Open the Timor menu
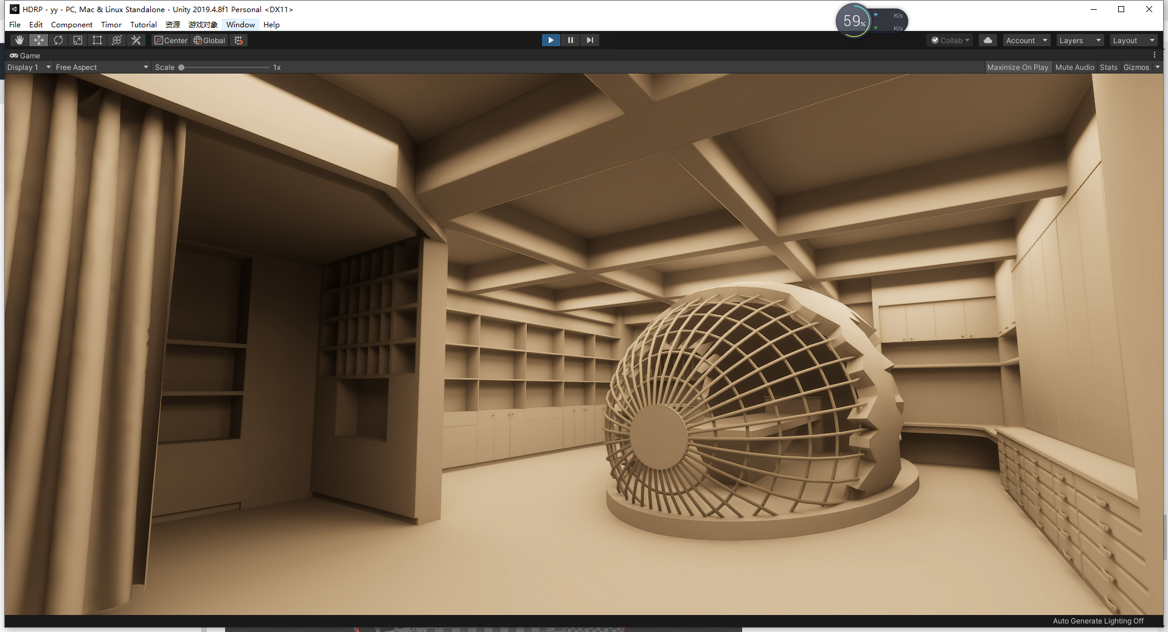Image resolution: width=1168 pixels, height=632 pixels. tap(111, 24)
